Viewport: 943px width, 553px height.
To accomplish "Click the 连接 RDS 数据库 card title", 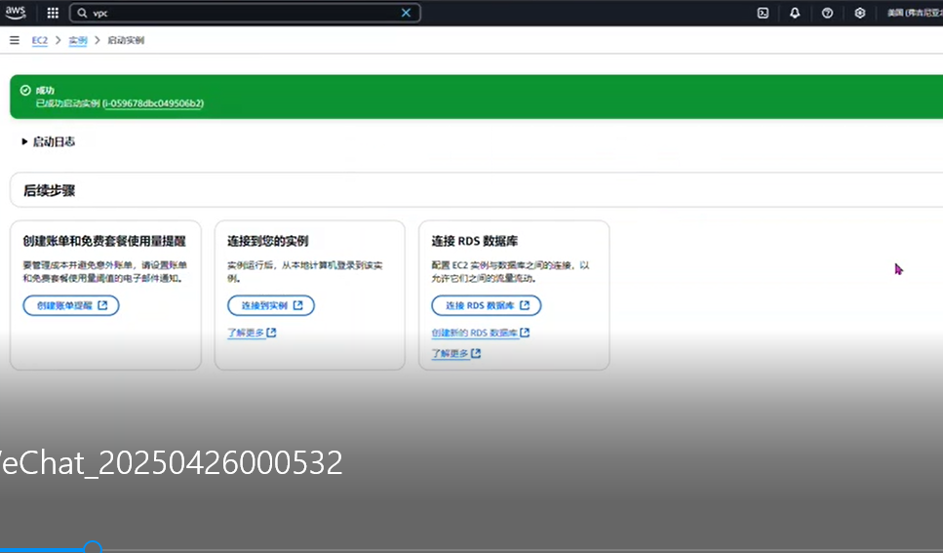I will coord(475,241).
